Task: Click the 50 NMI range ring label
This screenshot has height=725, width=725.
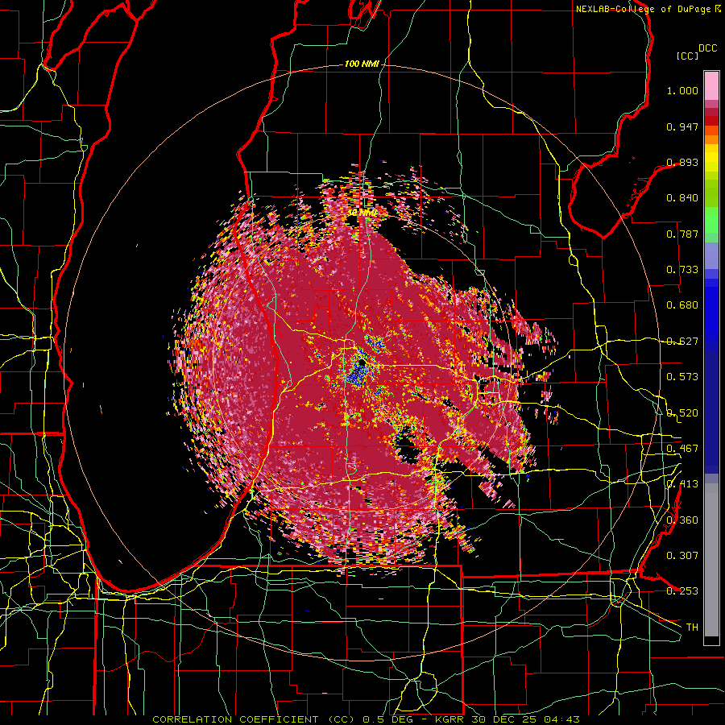Action: click(362, 213)
